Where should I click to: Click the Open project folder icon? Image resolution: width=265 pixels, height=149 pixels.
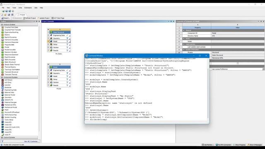5,15
